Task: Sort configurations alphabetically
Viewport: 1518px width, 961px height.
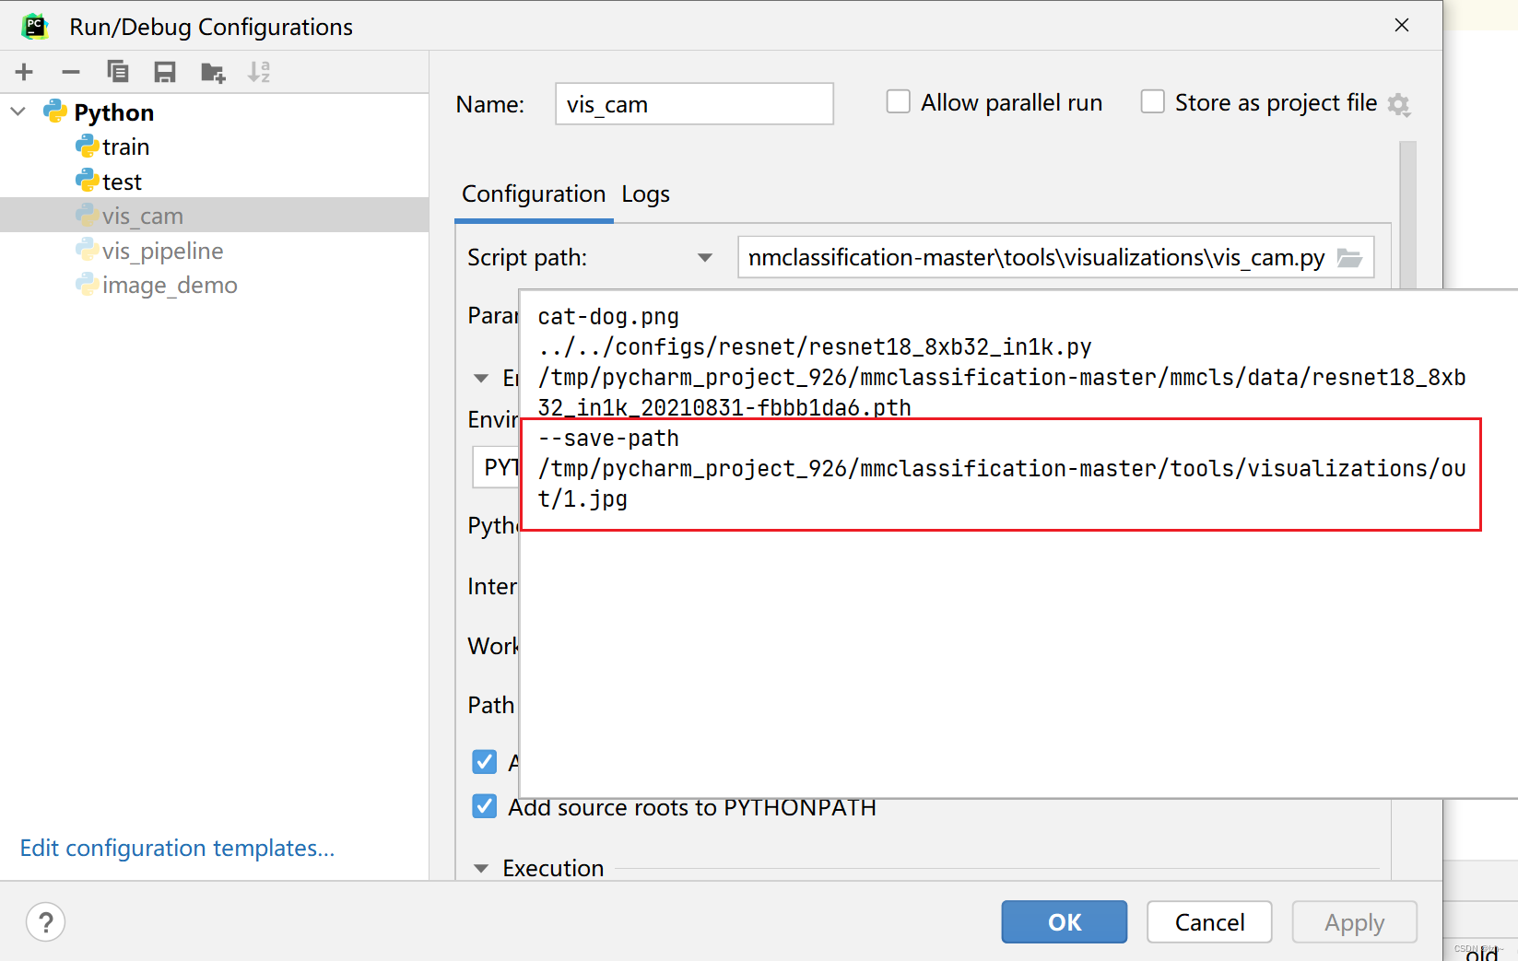Action: click(259, 71)
